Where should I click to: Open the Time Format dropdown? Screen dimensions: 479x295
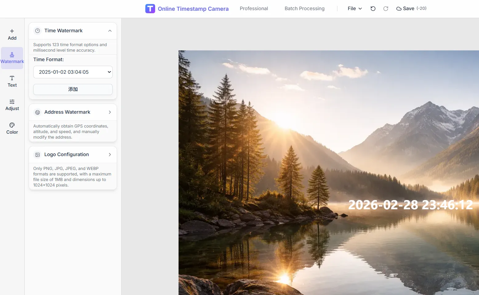[x=73, y=72]
